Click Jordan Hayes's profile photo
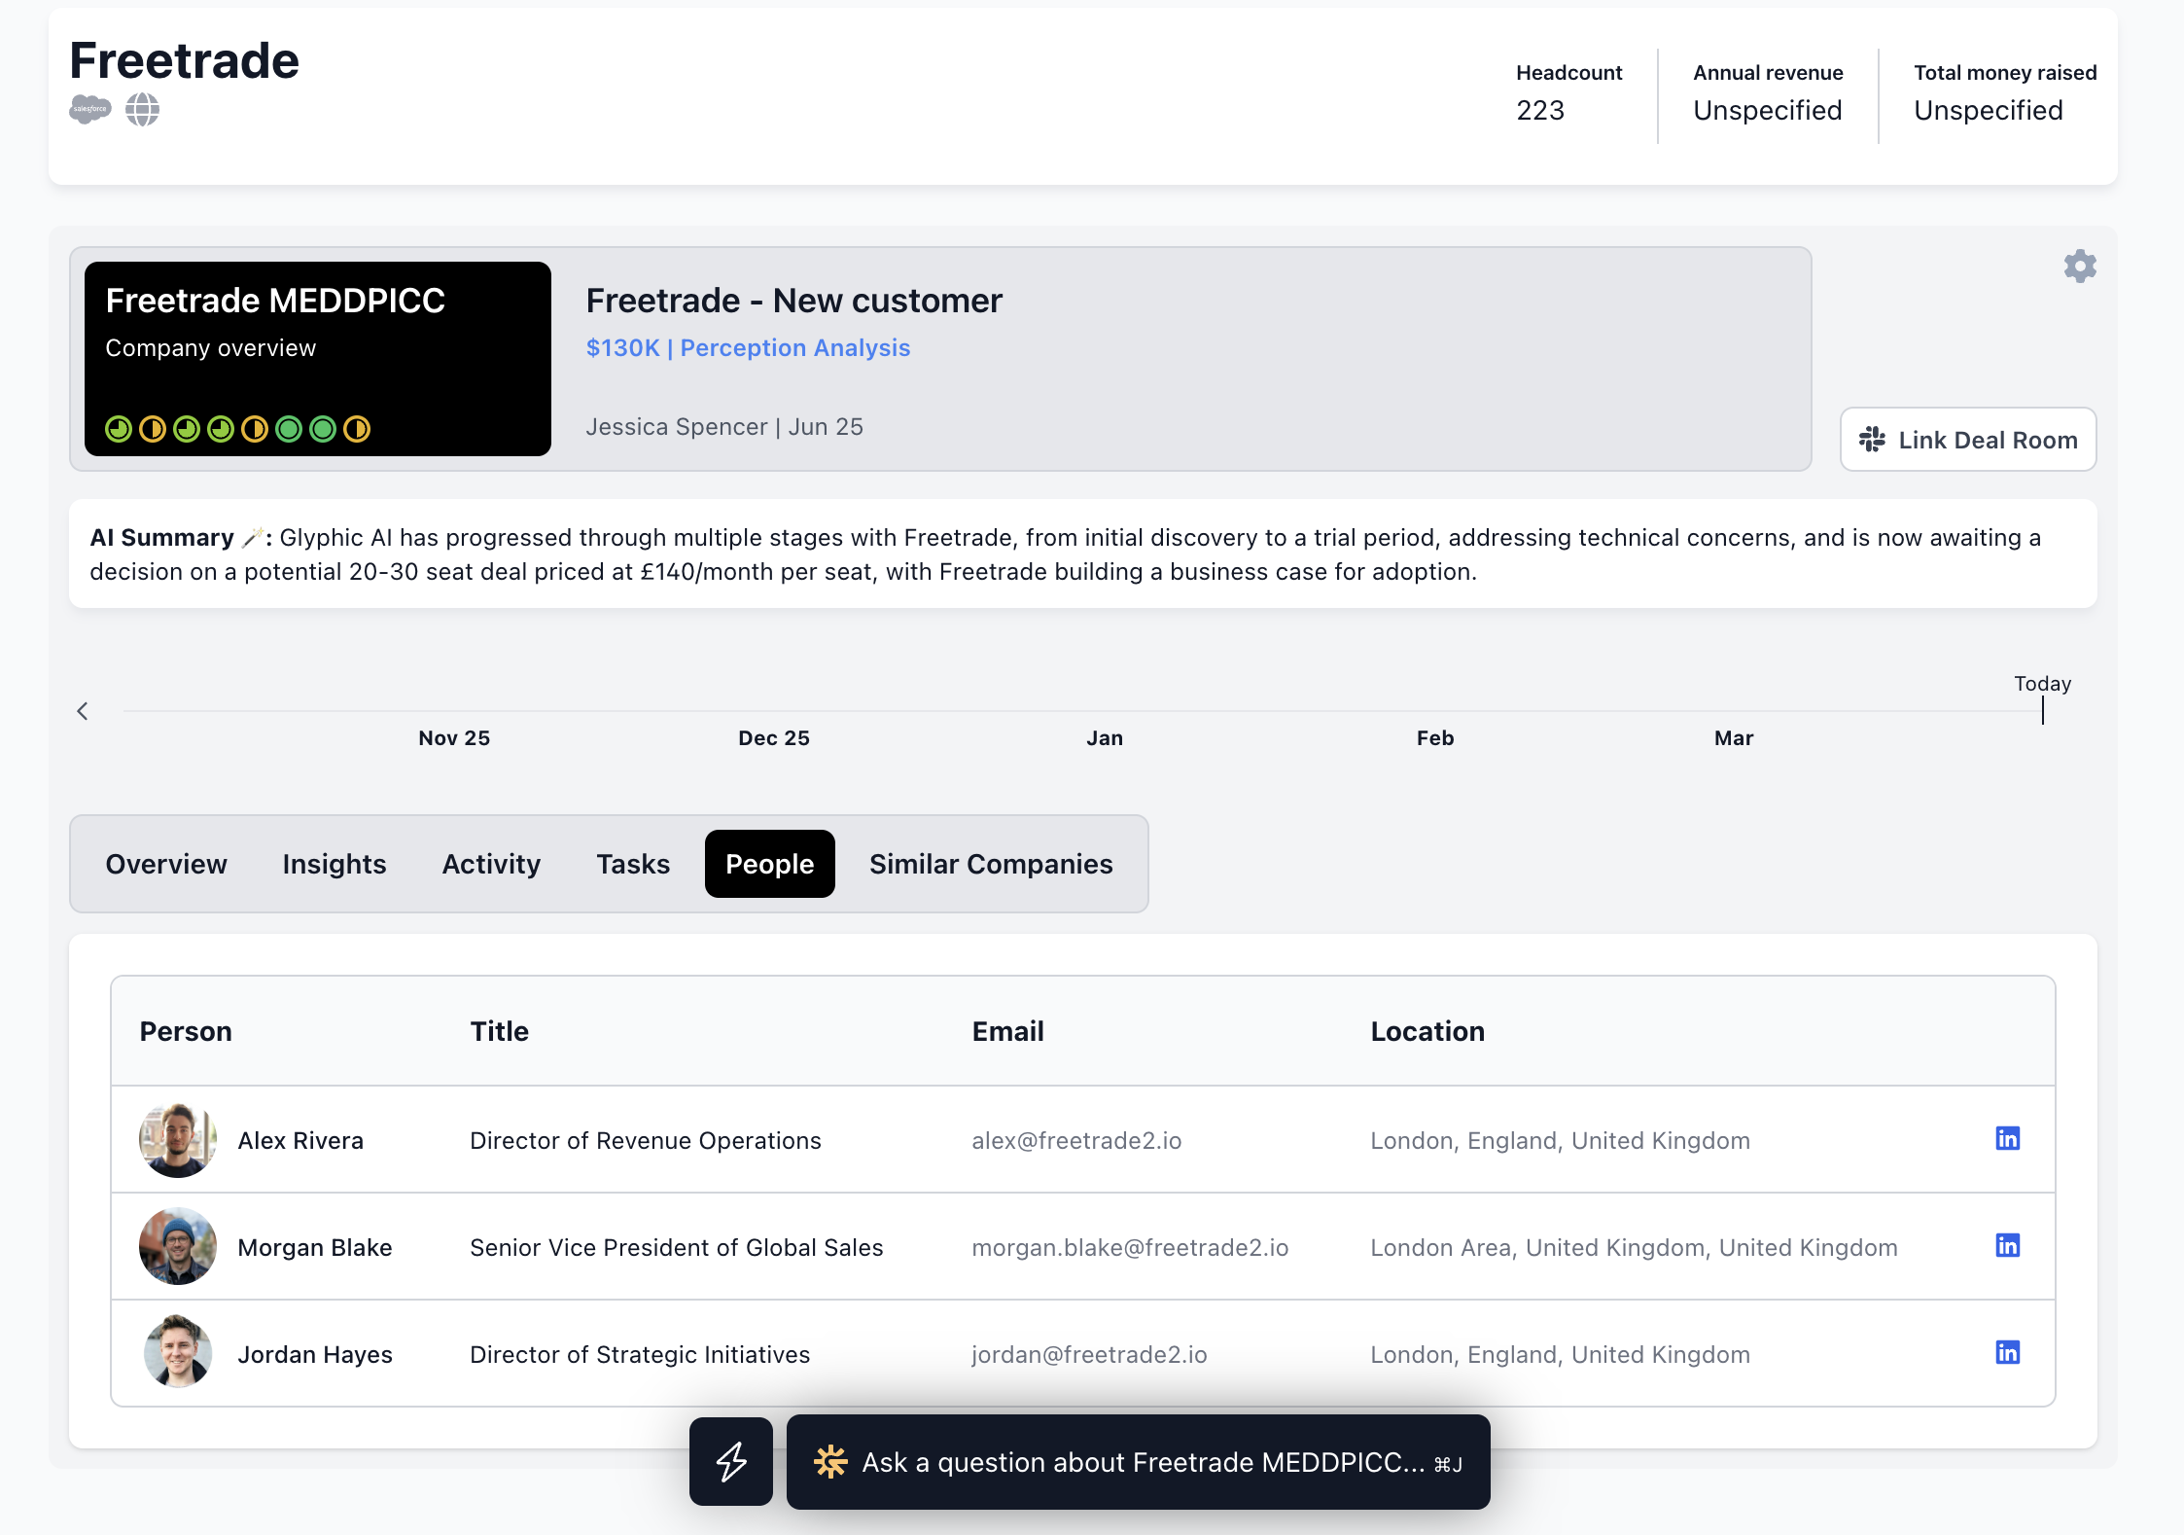Image resolution: width=2184 pixels, height=1535 pixels. [177, 1352]
